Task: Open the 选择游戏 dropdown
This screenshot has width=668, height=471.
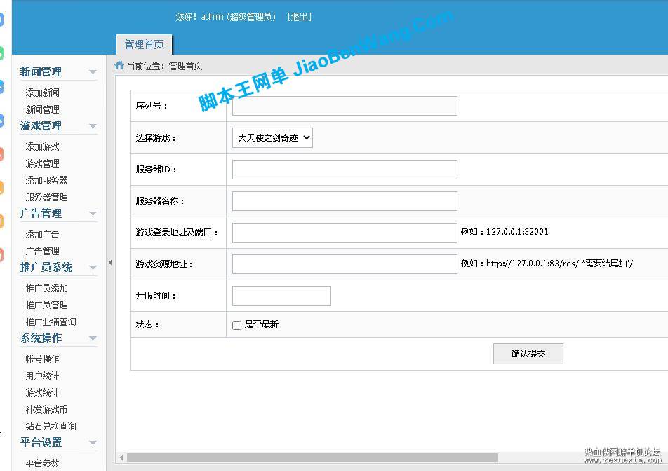Action: point(272,138)
